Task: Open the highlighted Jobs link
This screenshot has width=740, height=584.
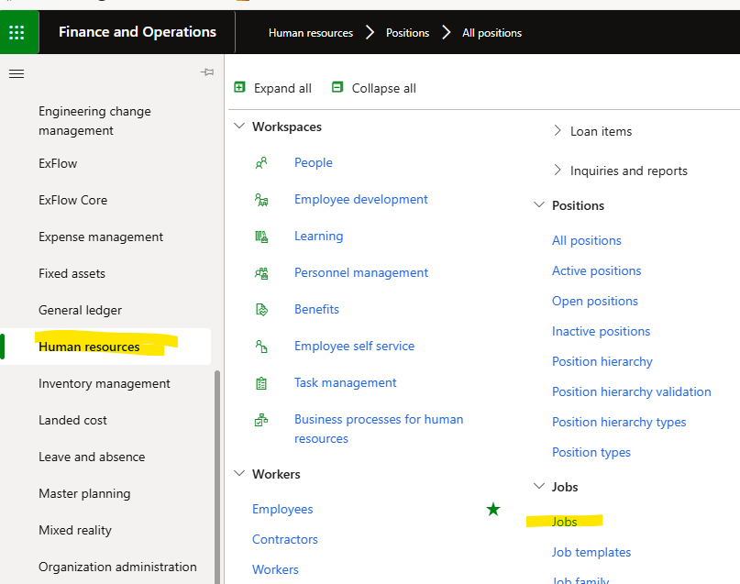Action: 565,522
